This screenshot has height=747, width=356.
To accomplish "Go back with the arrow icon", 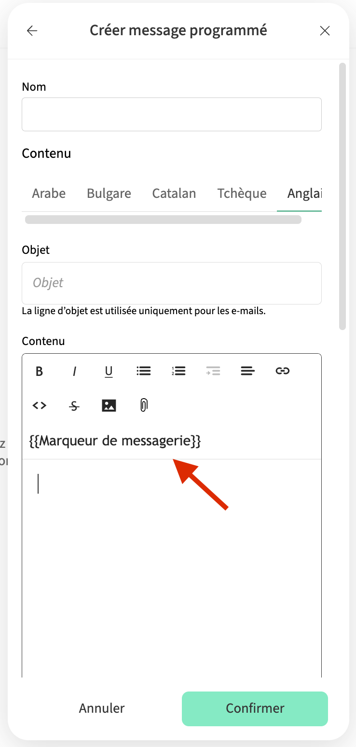I will pos(32,31).
